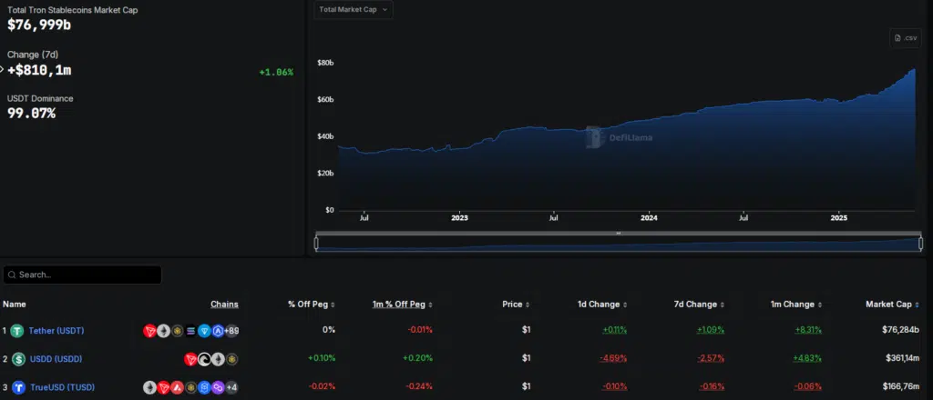Click the Tether coin logo
Viewport: 933px width, 400px height.
pos(17,331)
